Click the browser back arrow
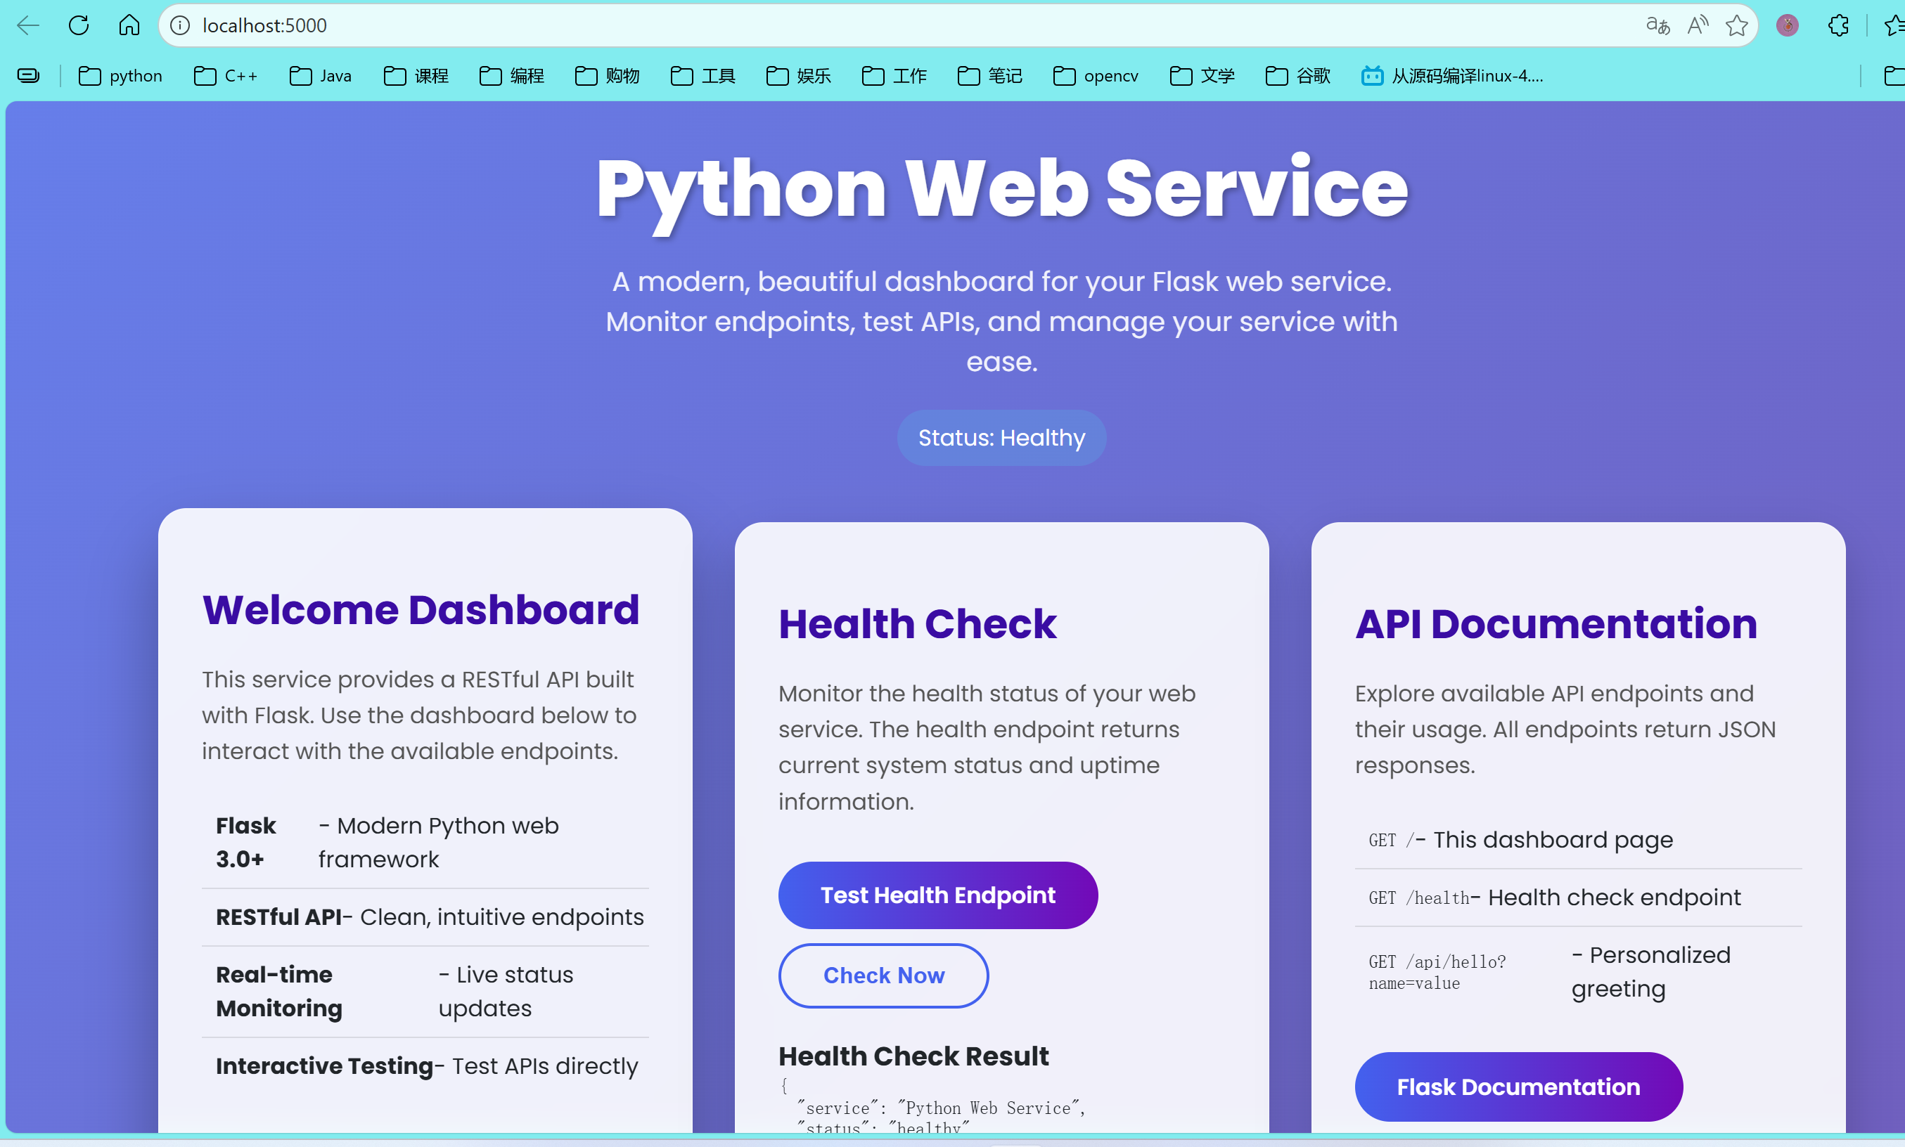The image size is (1905, 1147). coord(28,25)
